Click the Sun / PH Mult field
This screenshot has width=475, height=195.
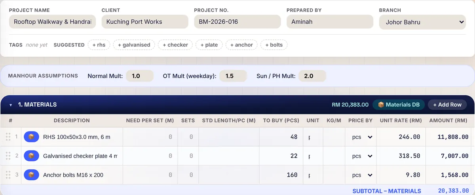tap(312, 76)
